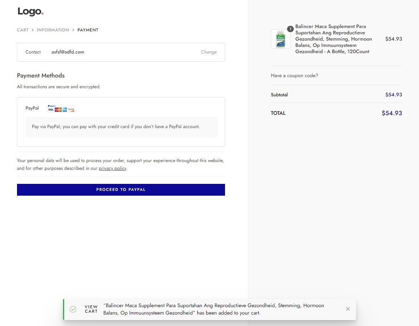
Task: Click breadcrumb chevron after CART
Action: [x=33, y=30]
